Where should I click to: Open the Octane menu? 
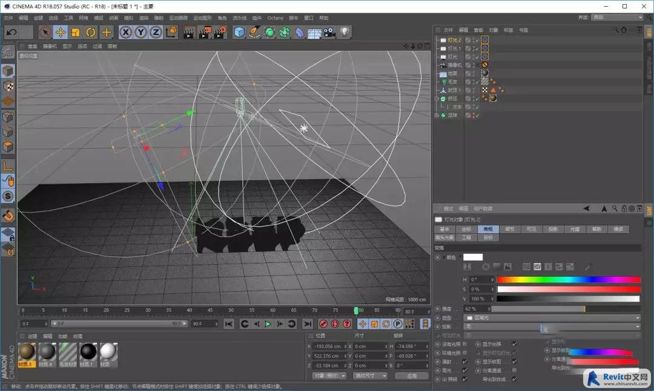click(275, 18)
